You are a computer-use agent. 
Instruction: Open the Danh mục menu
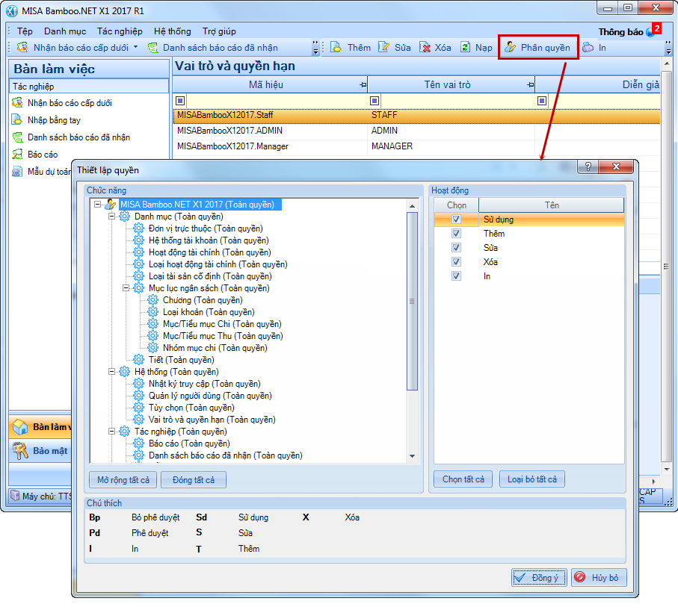tap(65, 31)
